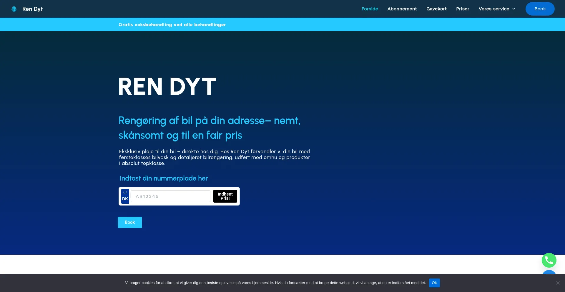Viewport: 565px width, 292px height.
Task: Click the Indtast din nummerplade her label
Action: pyautogui.click(x=164, y=178)
